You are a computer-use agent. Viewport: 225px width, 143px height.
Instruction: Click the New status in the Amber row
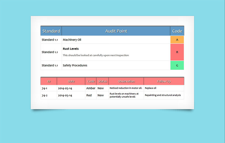click(x=101, y=88)
